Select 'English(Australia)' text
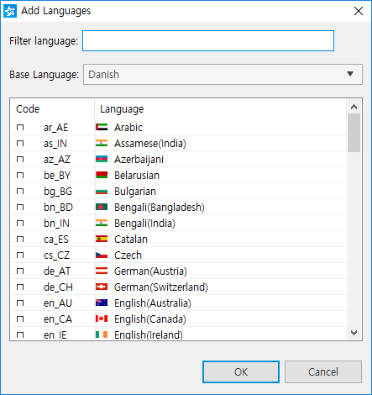372x395 pixels. [x=153, y=303]
